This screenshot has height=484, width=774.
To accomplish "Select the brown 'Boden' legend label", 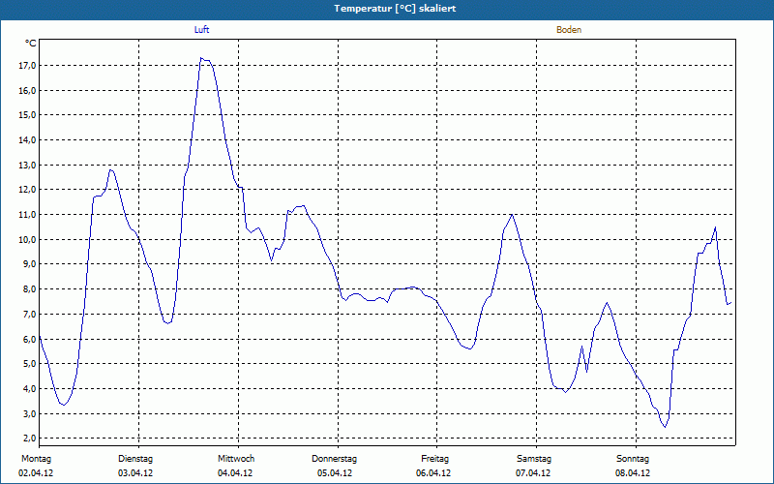I will [569, 30].
